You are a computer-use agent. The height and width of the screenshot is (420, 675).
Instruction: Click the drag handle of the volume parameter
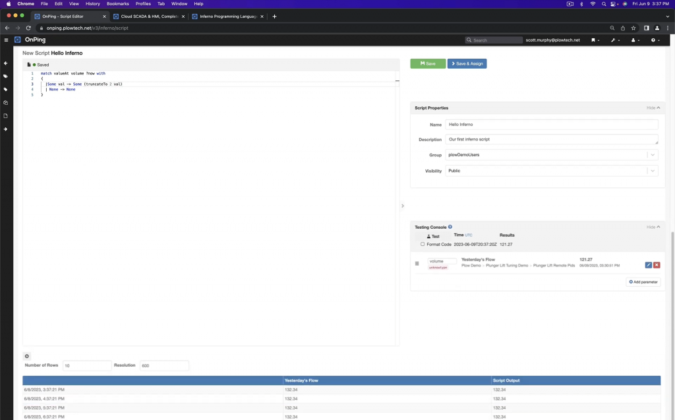click(x=417, y=264)
